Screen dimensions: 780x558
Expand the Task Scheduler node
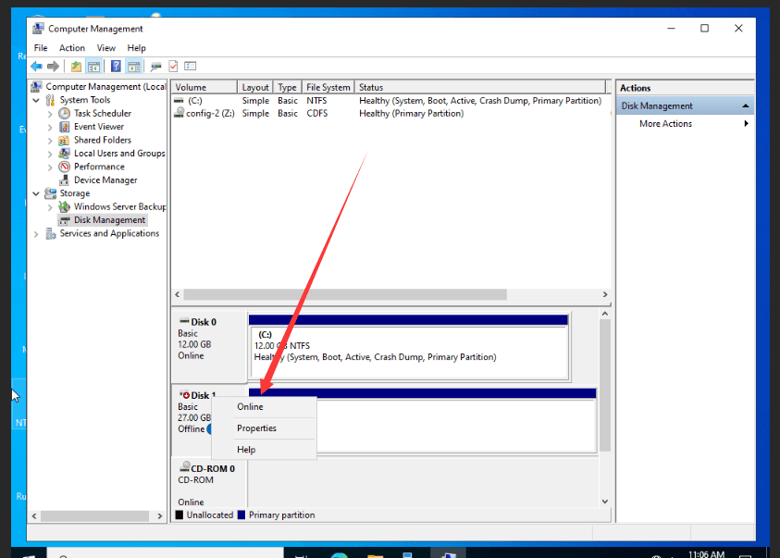(50, 114)
